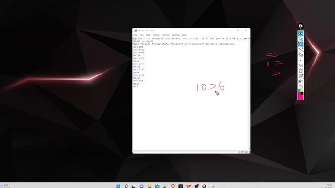Select the line drawing tool

[300, 50]
